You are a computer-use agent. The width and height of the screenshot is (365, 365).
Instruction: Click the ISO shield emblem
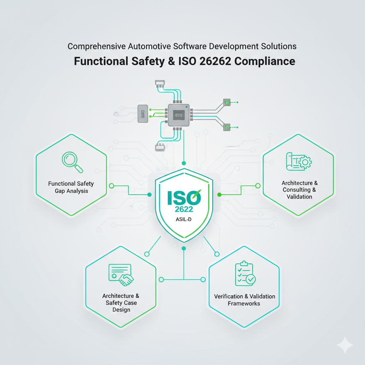[x=184, y=205]
